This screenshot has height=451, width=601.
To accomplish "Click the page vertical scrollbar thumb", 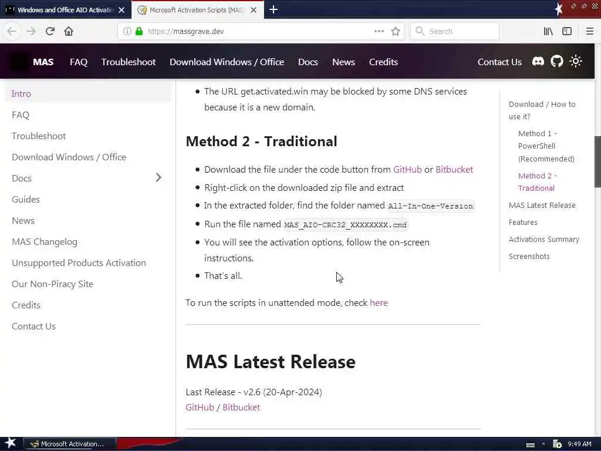I will tap(597, 161).
